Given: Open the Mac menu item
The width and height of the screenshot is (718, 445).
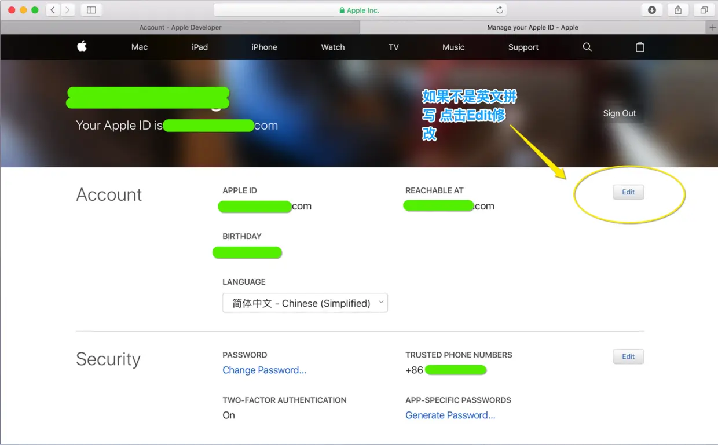Looking at the screenshot, I should coord(140,47).
